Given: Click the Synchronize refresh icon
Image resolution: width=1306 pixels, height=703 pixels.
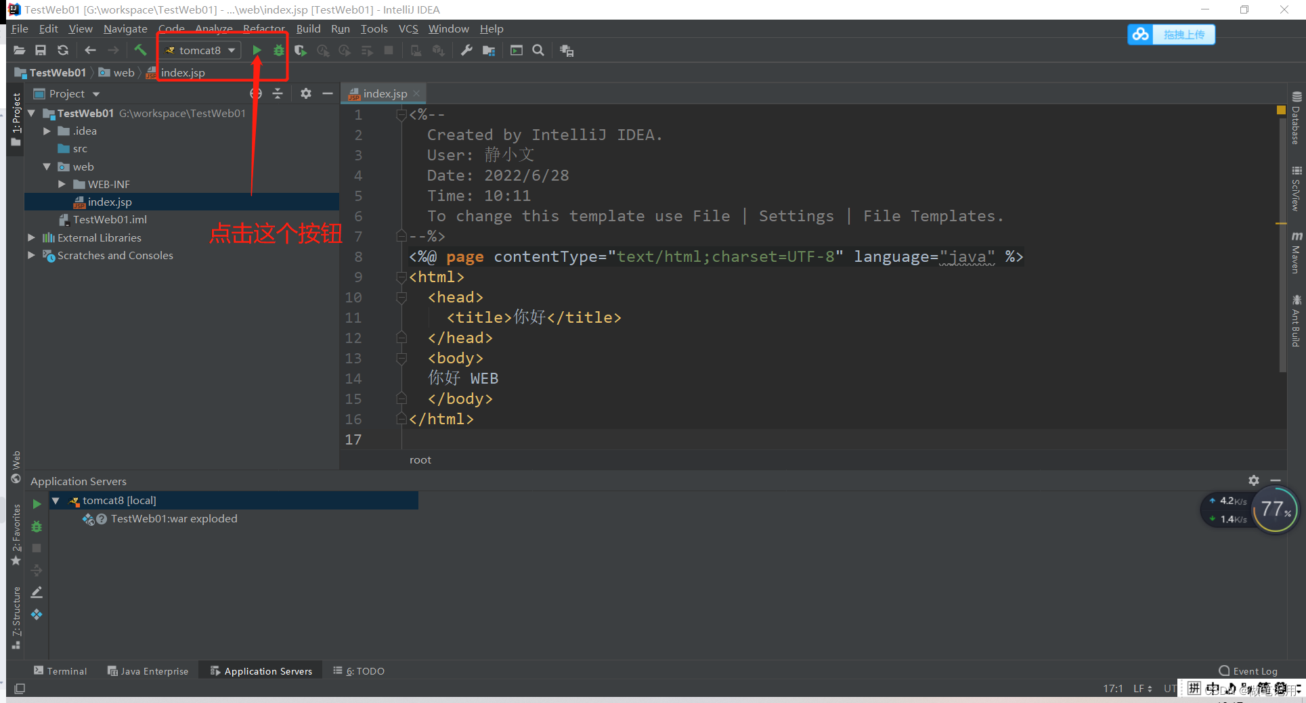Looking at the screenshot, I should coord(63,50).
